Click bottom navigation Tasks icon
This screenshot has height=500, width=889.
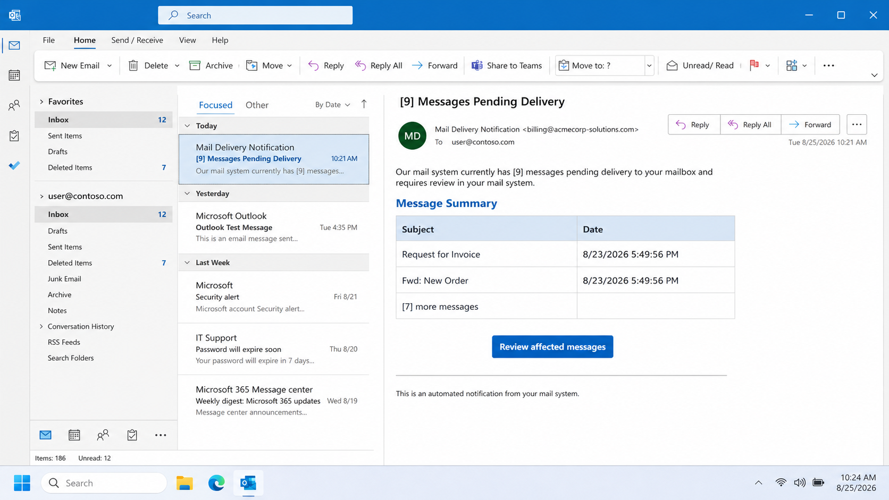pos(132,435)
